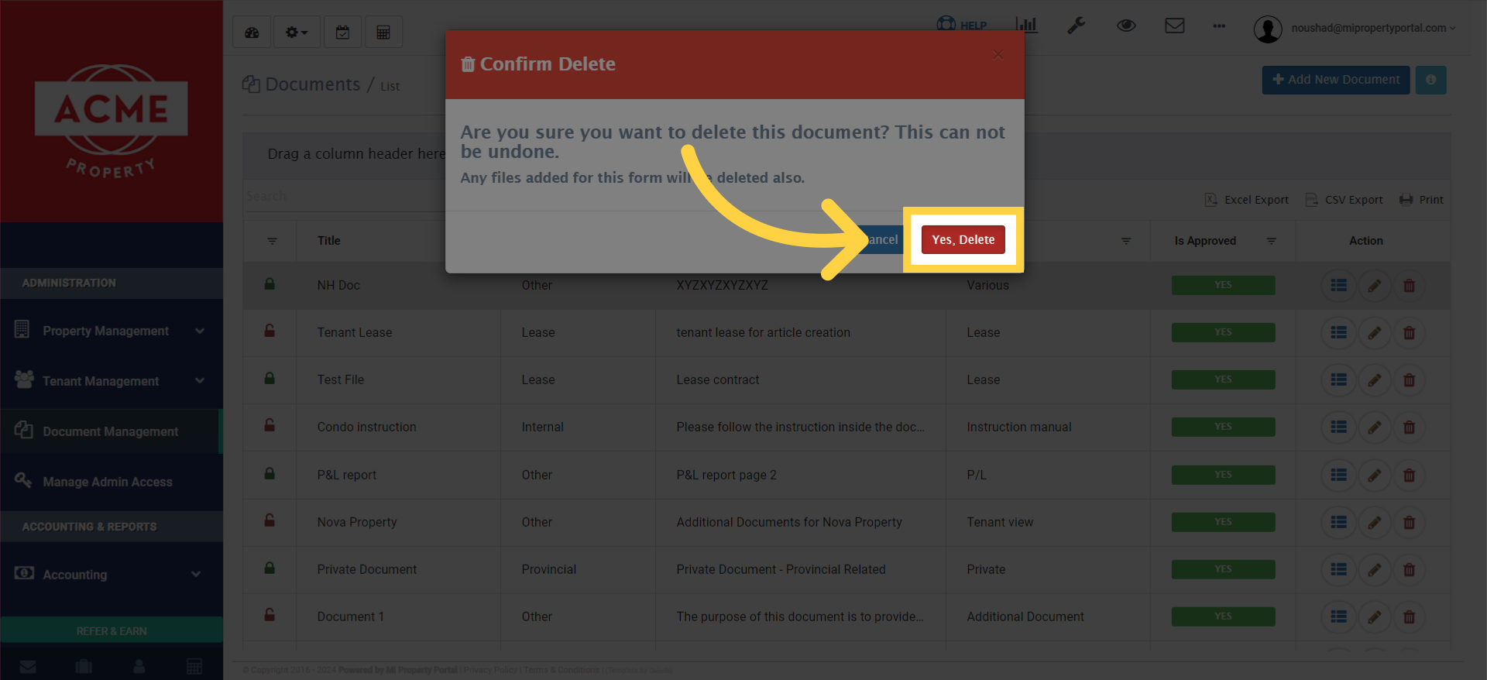Screen dimensions: 1487x680
Task: Open the wrench tools icon
Action: (x=1076, y=26)
